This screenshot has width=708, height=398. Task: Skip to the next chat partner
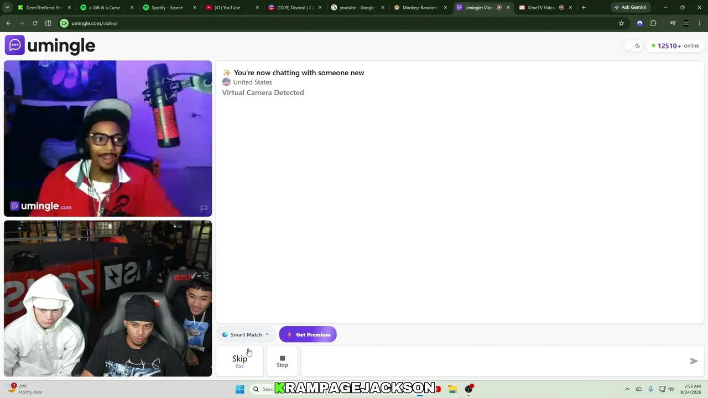point(240,361)
